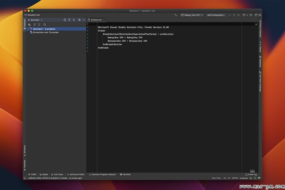Click the three-bottle icon at editor bottom right
The height and width of the screenshot is (190, 285).
[252, 171]
